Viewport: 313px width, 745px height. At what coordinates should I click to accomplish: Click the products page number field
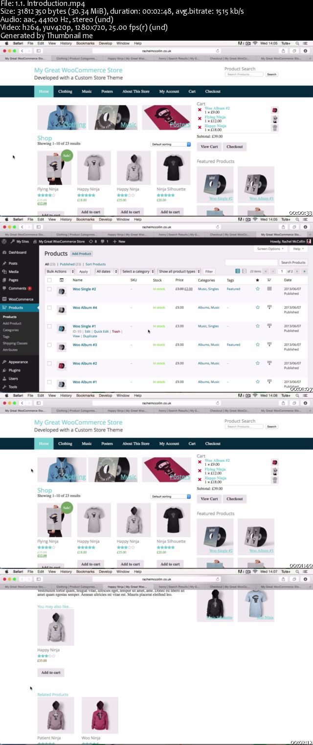pyautogui.click(x=282, y=271)
